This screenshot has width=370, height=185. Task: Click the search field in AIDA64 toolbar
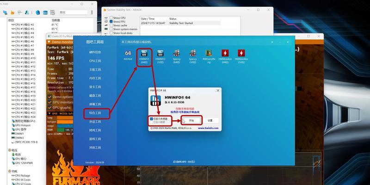pos(73,12)
